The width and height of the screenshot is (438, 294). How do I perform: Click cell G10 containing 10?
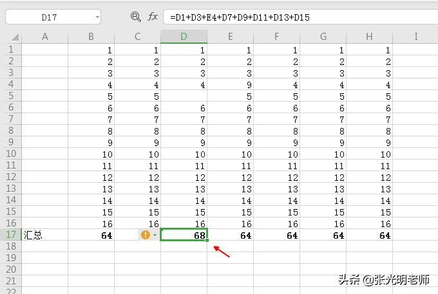(323, 154)
